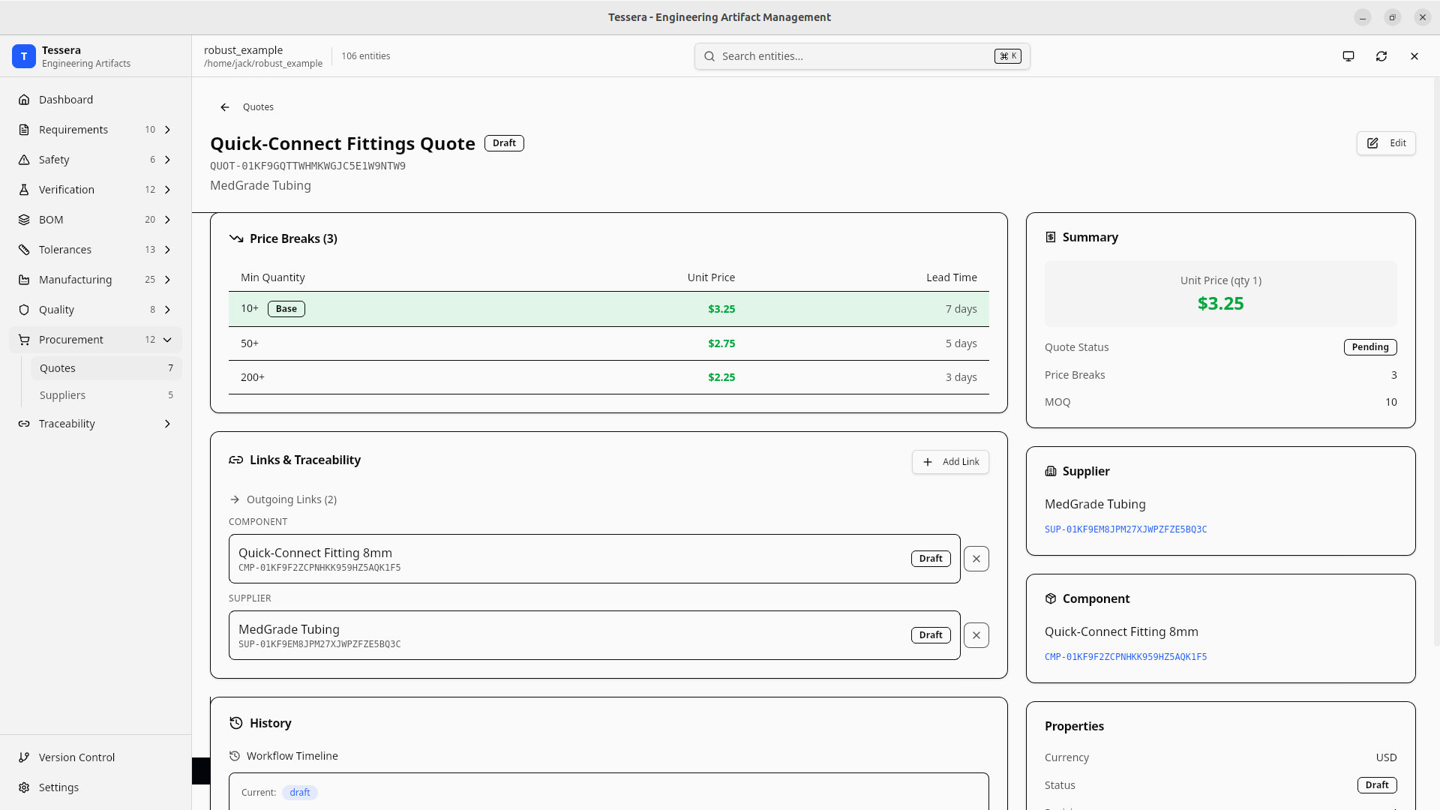Remove the MedGrade Tubing supplier link
The height and width of the screenshot is (810, 1440).
click(976, 635)
